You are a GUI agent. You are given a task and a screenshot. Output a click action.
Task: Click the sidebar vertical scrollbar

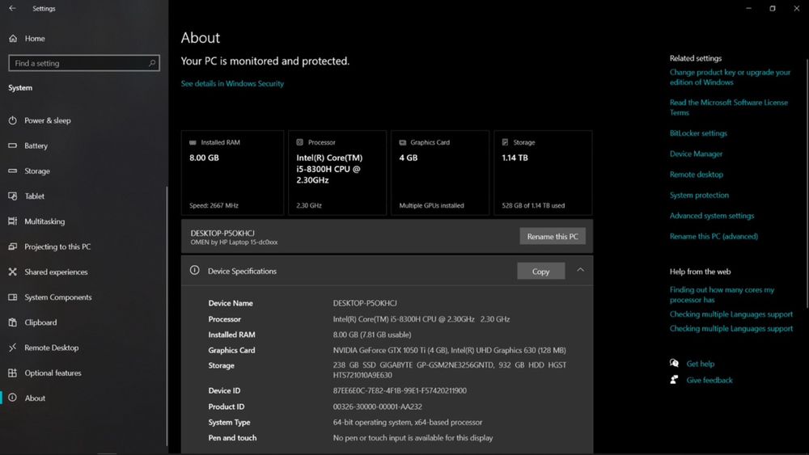tap(167, 315)
